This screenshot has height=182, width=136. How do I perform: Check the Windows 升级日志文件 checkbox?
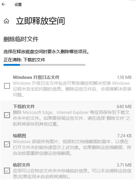tap(7, 86)
